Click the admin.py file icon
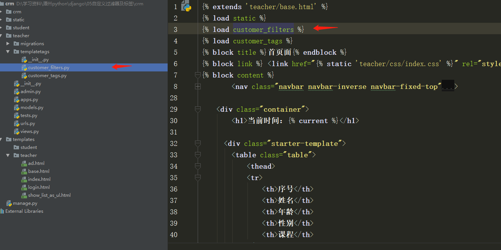This screenshot has width=501, height=250. [17, 92]
